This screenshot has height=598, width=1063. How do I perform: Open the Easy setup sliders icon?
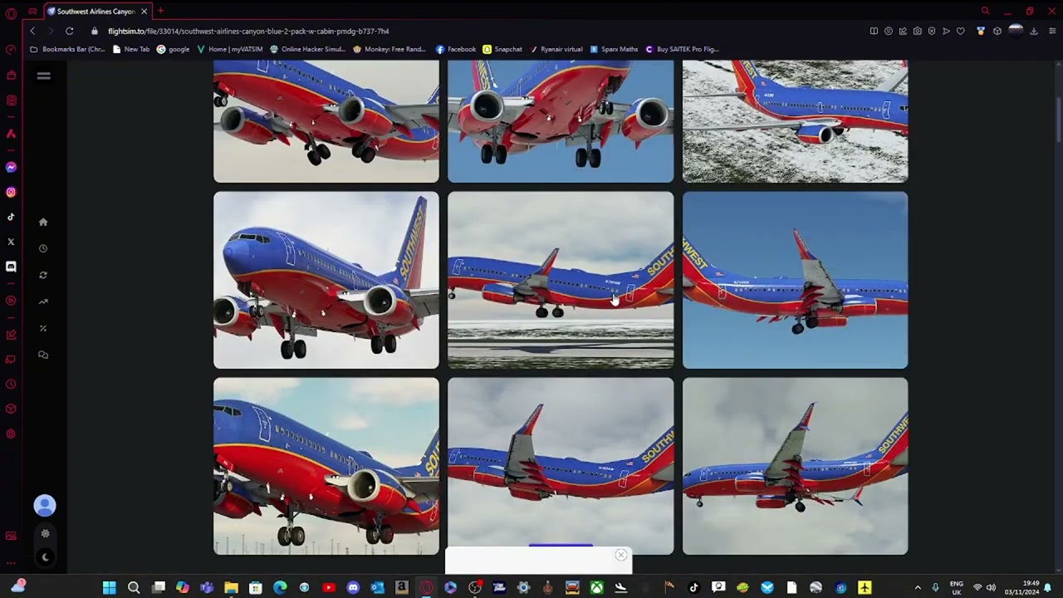pyautogui.click(x=1053, y=31)
